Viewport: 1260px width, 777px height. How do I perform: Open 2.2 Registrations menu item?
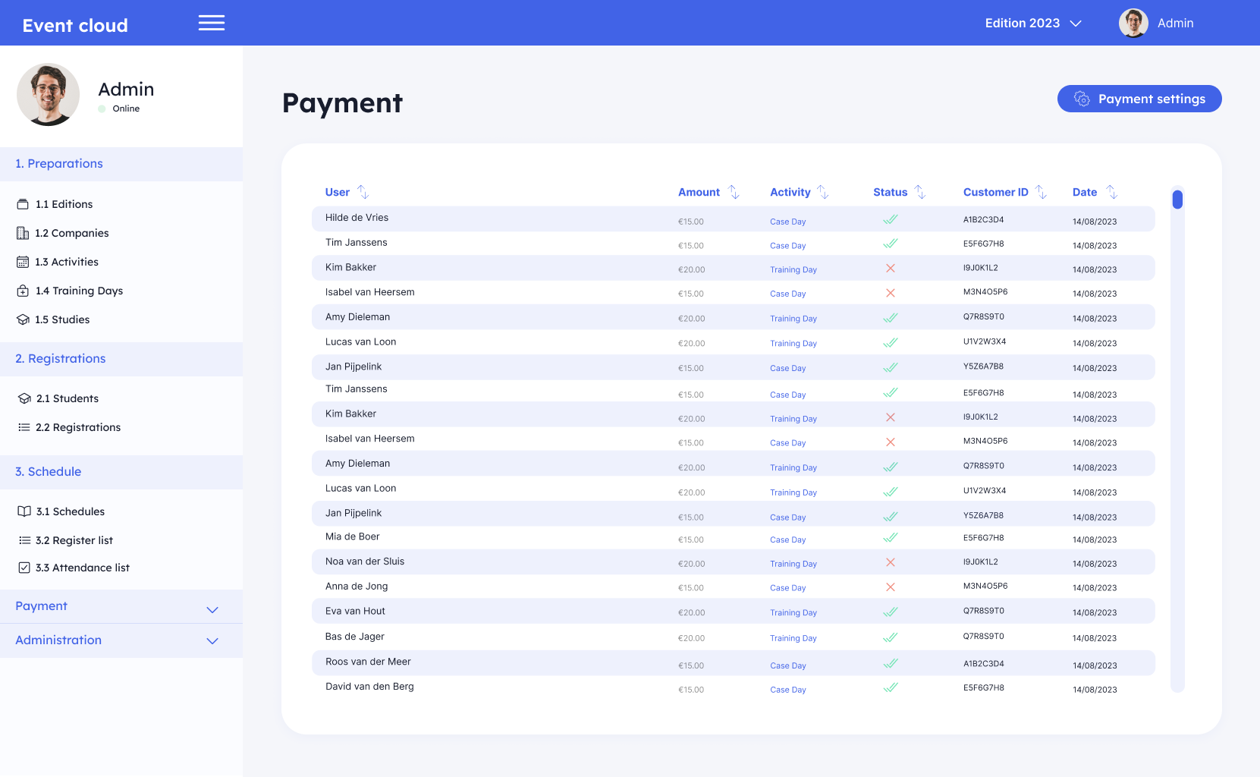[x=78, y=427]
